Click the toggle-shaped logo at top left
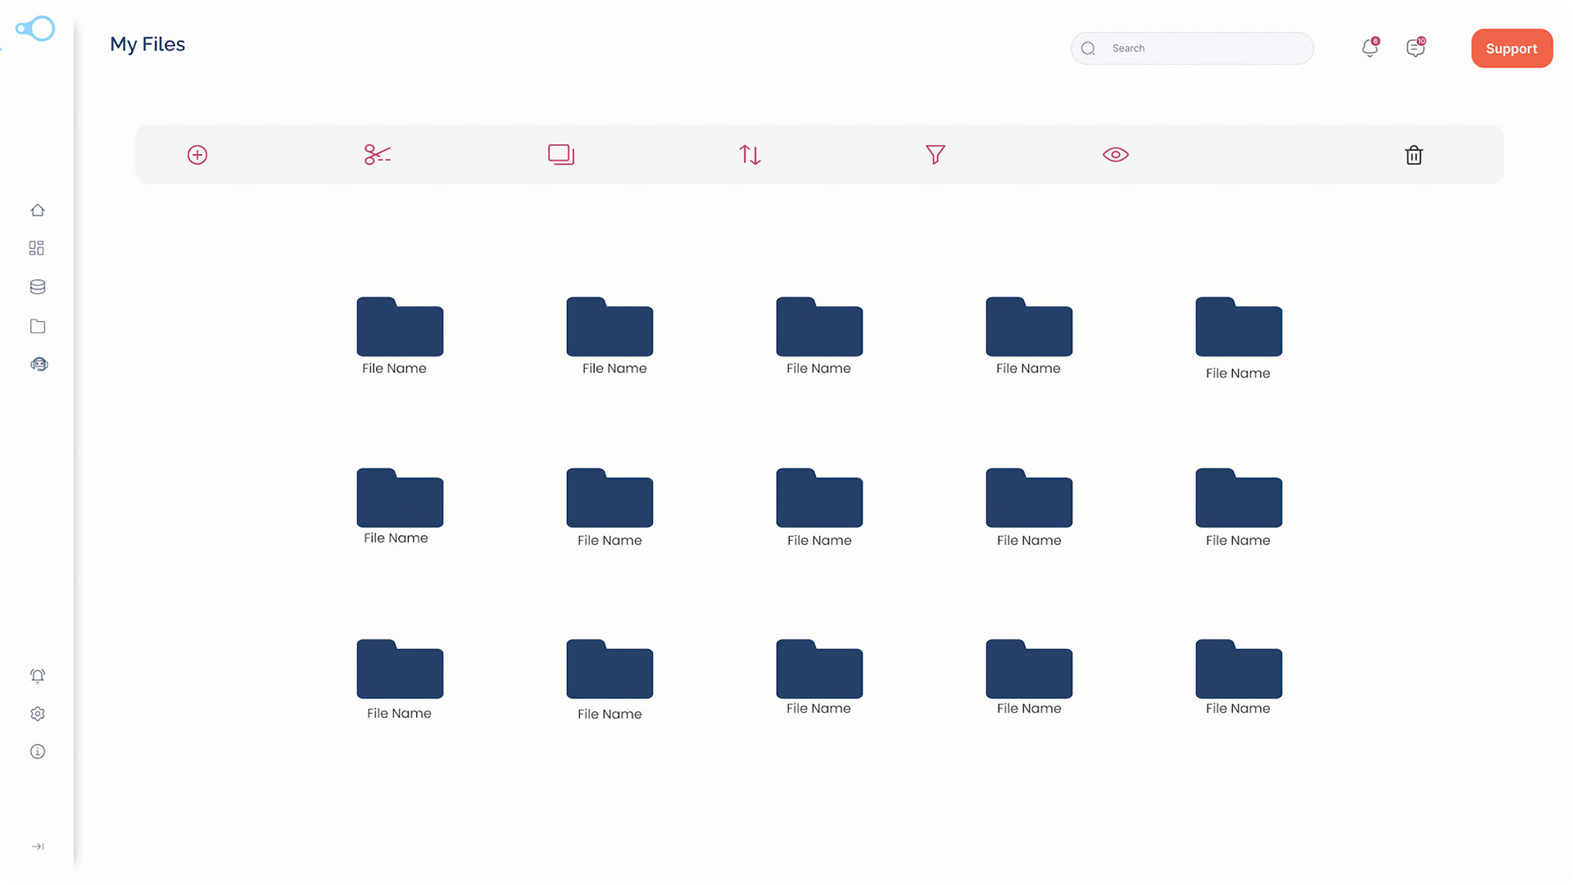This screenshot has height=885, width=1573. pyautogui.click(x=35, y=29)
